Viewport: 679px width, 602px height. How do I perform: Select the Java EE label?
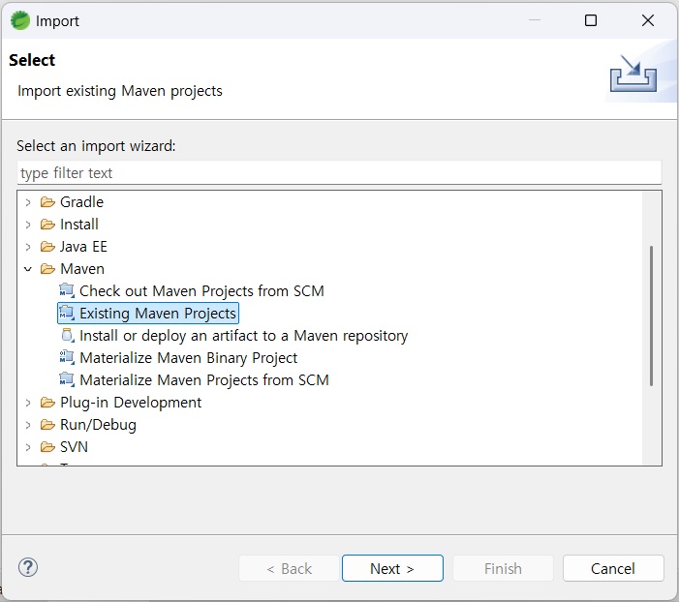83,247
